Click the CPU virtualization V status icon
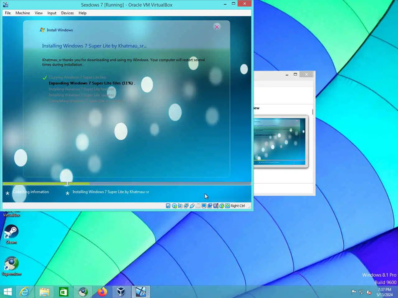 point(215,206)
